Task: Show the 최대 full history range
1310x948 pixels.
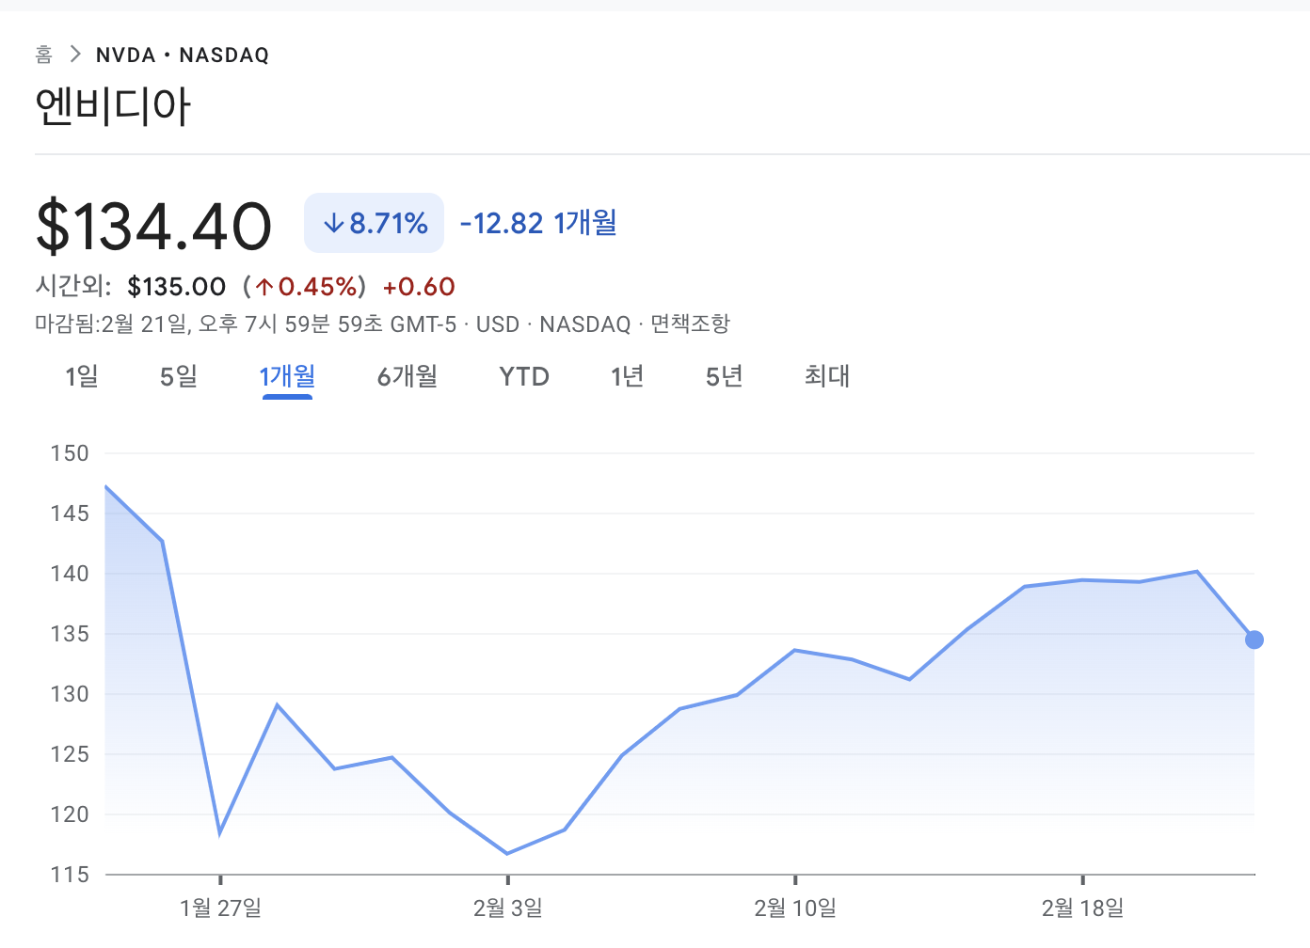Action: [x=827, y=376]
